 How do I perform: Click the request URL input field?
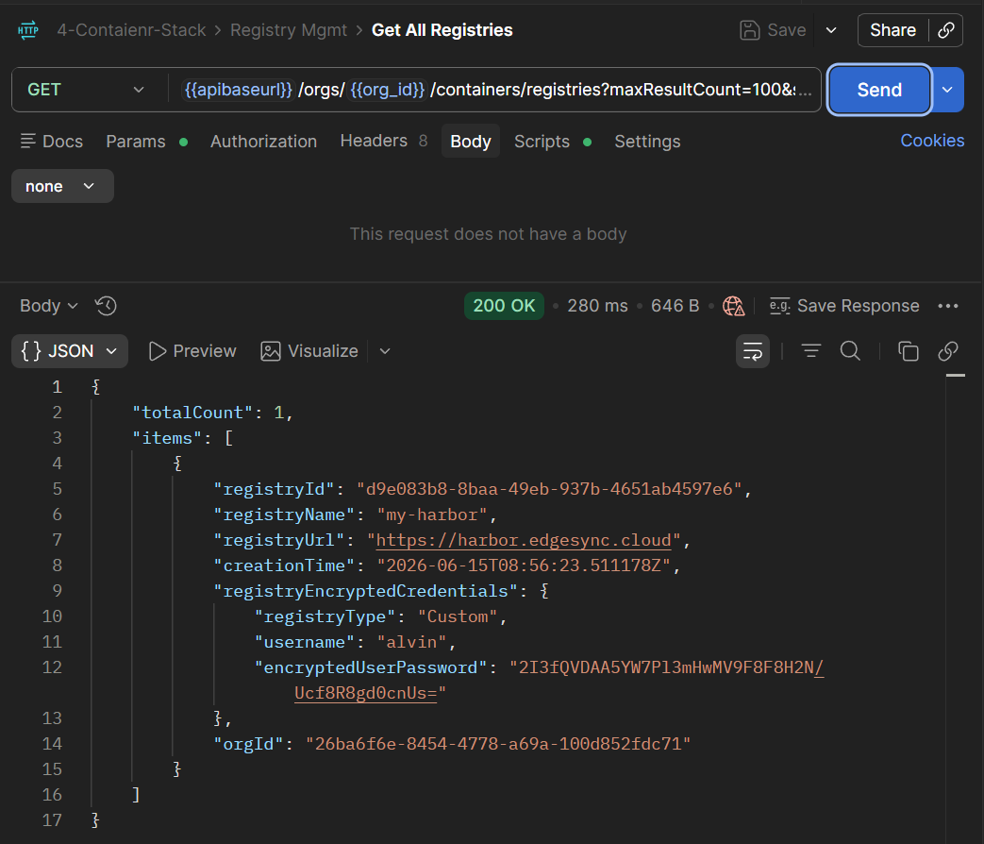494,90
